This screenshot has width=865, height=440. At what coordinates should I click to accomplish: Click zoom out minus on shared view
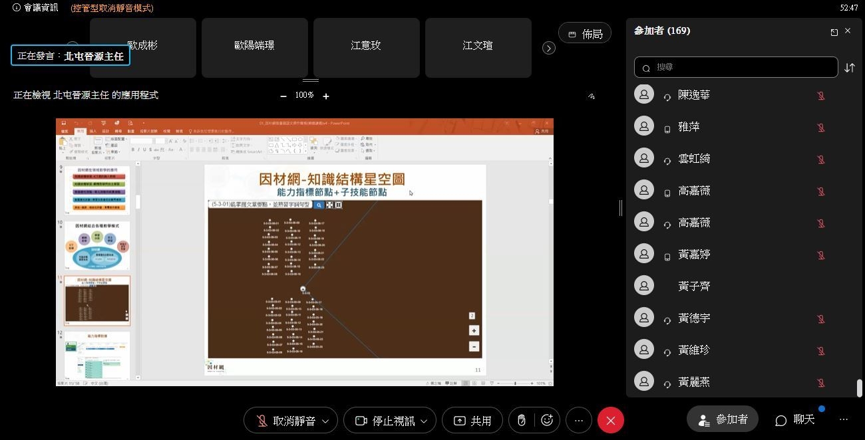[283, 96]
